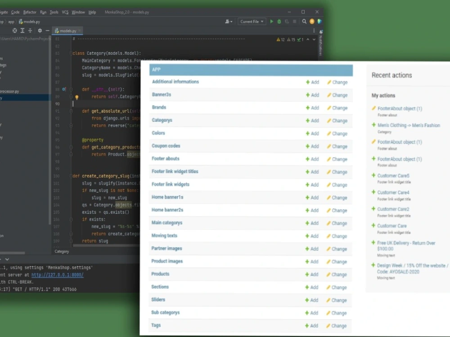Open recent action Men's Clothing -> Men's Fashion
Viewport: 450px width, 337px height.
tap(409, 125)
